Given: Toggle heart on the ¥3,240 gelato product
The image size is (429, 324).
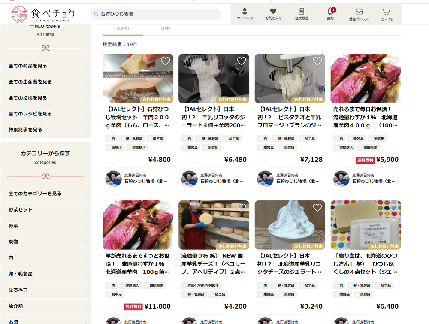Looking at the screenshot, I should pos(317,208).
